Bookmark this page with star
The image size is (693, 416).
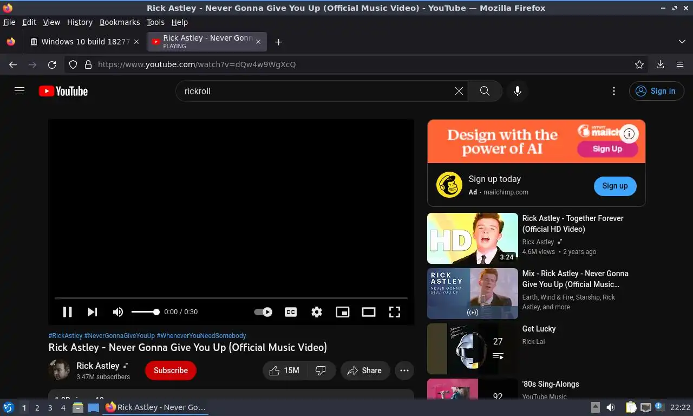pos(639,64)
